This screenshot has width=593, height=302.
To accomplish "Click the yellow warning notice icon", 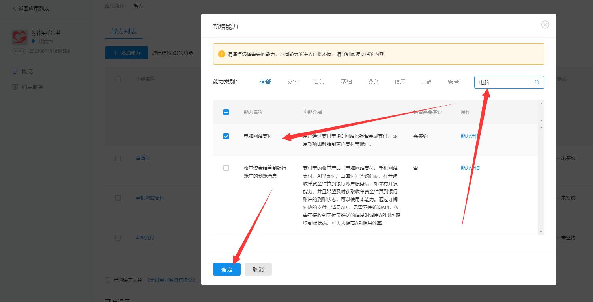I will click(x=221, y=54).
